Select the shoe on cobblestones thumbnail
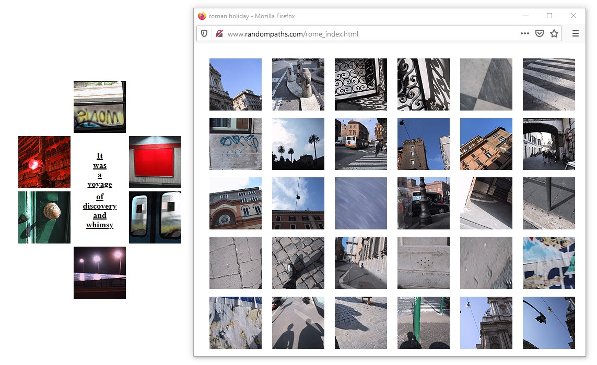The image size is (597, 365). coord(298,263)
